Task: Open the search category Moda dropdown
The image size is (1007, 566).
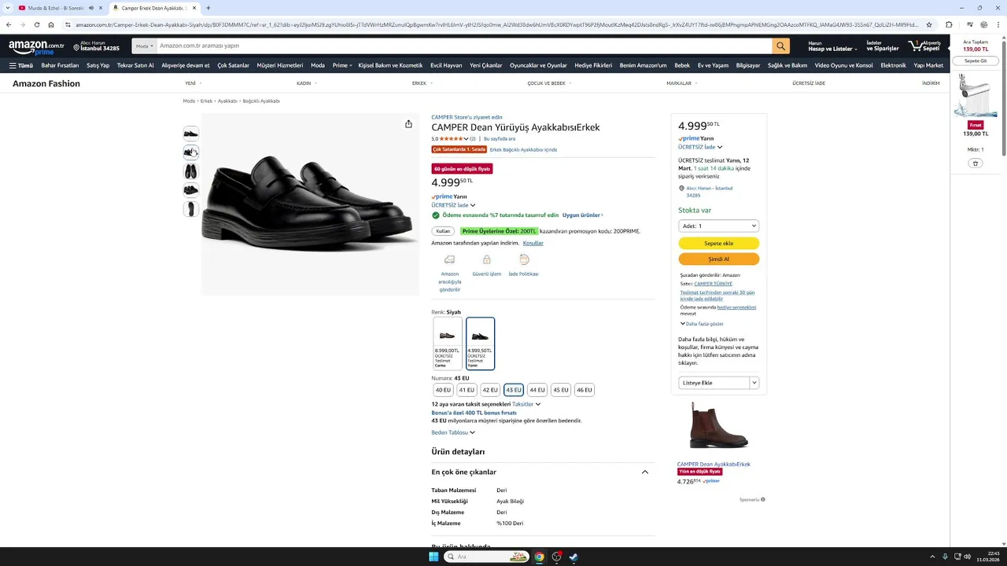Action: click(x=144, y=46)
